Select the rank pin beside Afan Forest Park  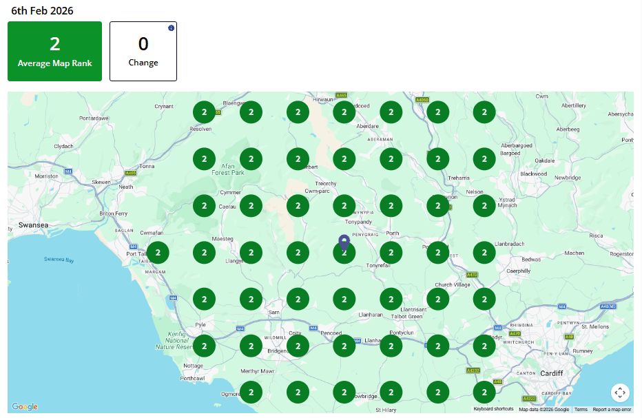[251, 158]
